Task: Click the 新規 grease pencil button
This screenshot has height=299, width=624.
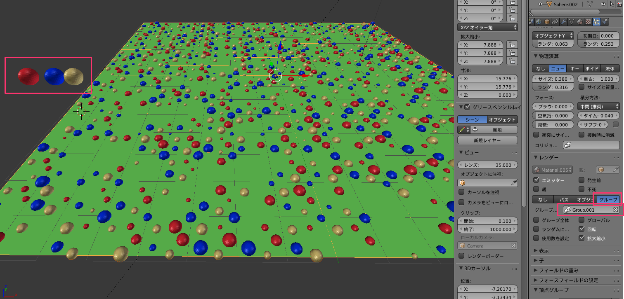Action: coord(497,130)
